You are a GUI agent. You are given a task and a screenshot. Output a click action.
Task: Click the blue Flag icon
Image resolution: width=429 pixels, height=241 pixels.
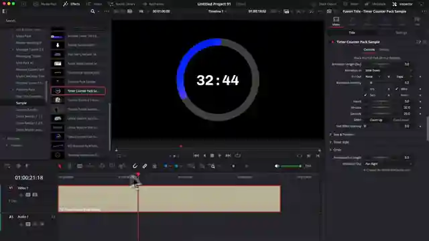pyautogui.click(x=166, y=166)
